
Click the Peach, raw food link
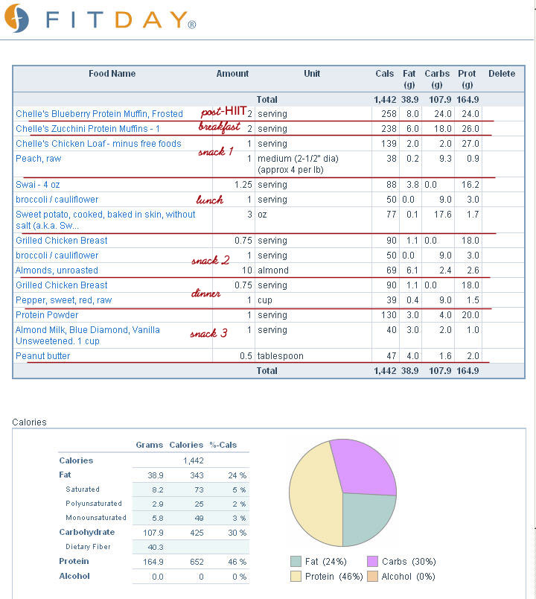coord(38,159)
